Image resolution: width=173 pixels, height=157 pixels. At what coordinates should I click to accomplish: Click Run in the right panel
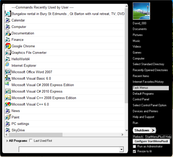click(x=136, y=123)
